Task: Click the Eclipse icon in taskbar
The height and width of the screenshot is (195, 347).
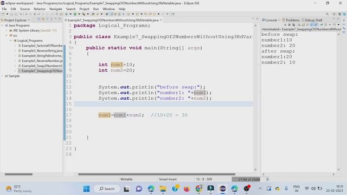Action: click(223, 189)
